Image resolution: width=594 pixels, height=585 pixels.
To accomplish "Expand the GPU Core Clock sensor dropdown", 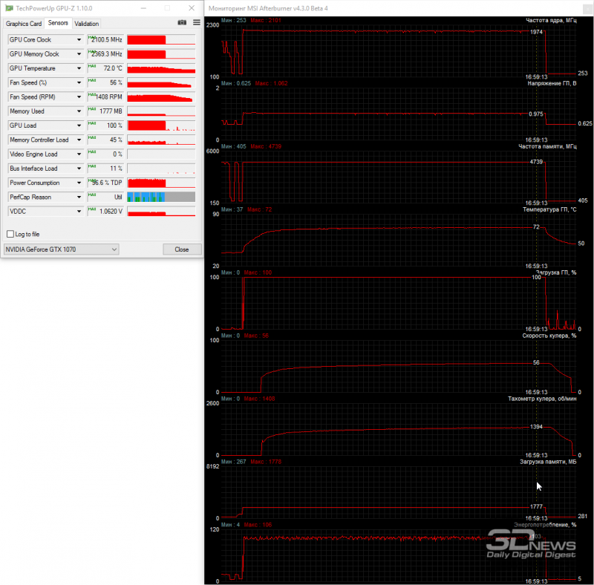I will click(79, 40).
